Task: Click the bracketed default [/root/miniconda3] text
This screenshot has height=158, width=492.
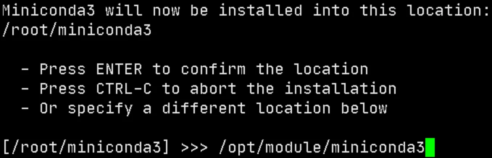Action: coord(86,147)
